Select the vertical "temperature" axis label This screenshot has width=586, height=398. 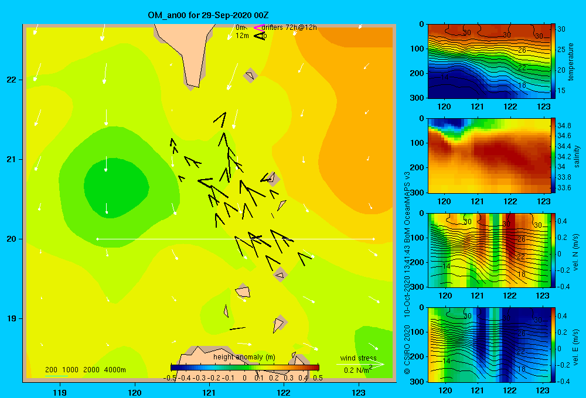571,61
